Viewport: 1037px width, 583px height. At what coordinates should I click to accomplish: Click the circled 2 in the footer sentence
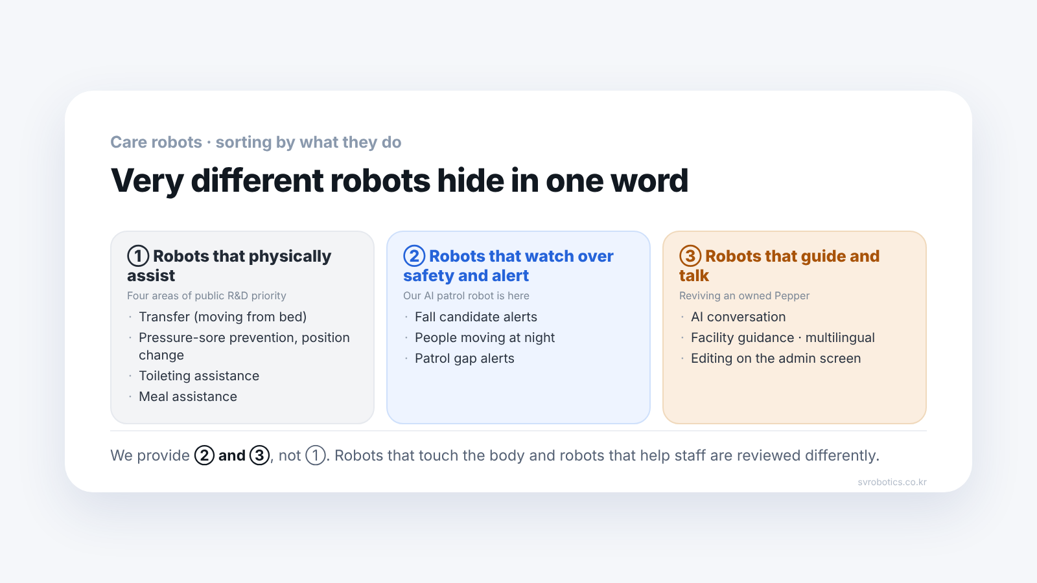coord(204,455)
